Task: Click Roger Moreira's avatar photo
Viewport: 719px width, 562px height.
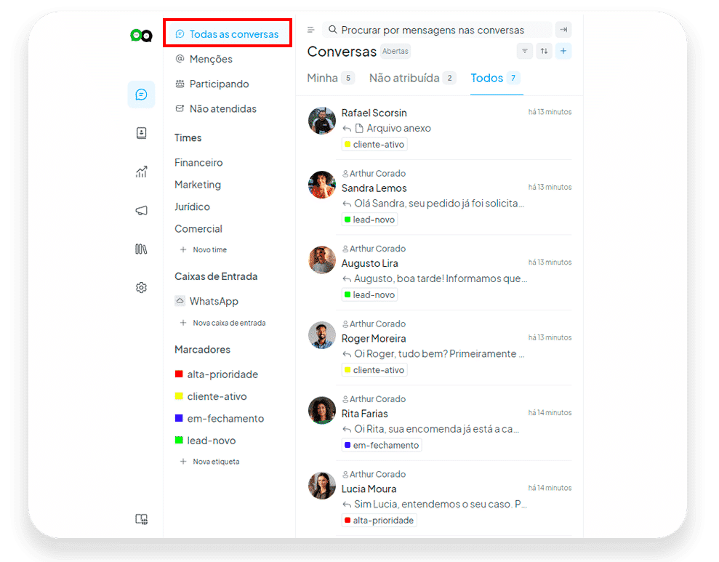Action: tap(322, 335)
